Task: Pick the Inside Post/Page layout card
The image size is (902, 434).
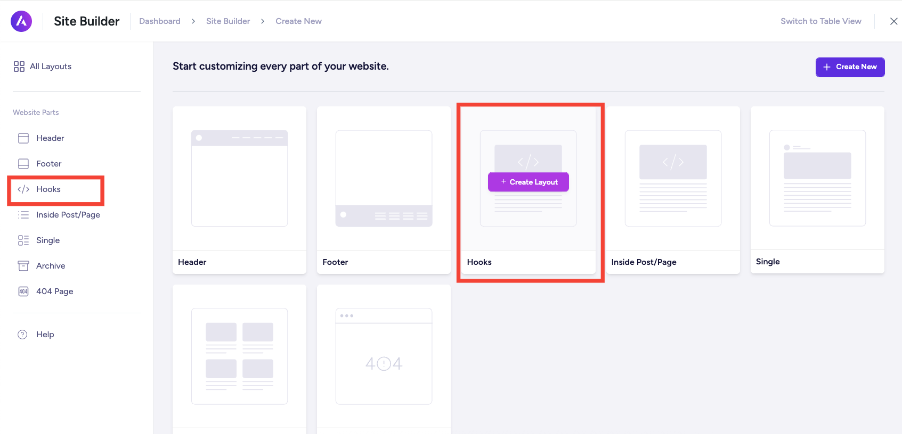Action: coord(673,179)
